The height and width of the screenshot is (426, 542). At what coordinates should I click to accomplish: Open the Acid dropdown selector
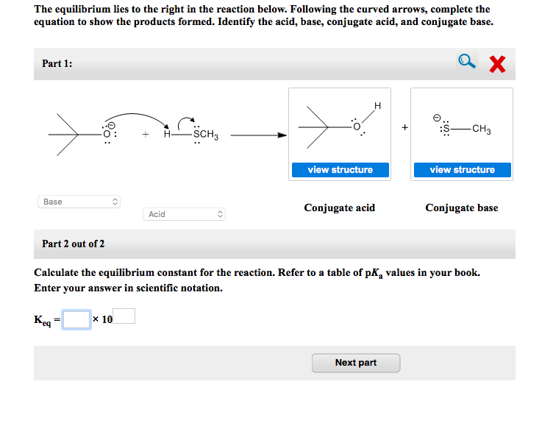click(183, 214)
